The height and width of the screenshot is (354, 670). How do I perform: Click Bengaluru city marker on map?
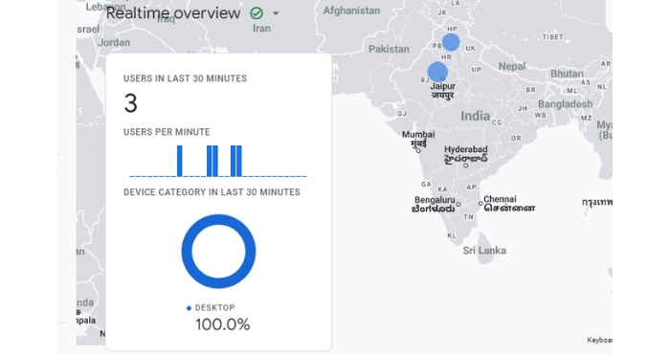click(458, 204)
